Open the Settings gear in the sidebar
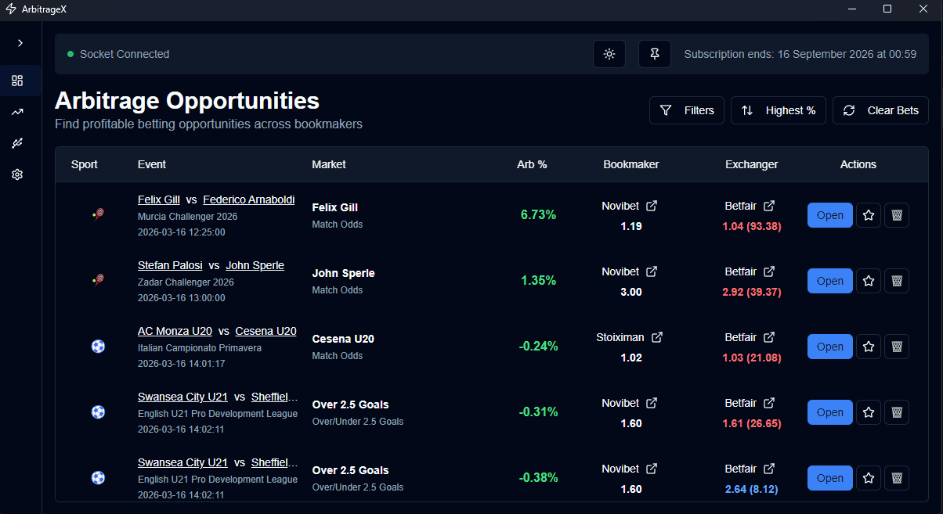943x514 pixels. 17,174
